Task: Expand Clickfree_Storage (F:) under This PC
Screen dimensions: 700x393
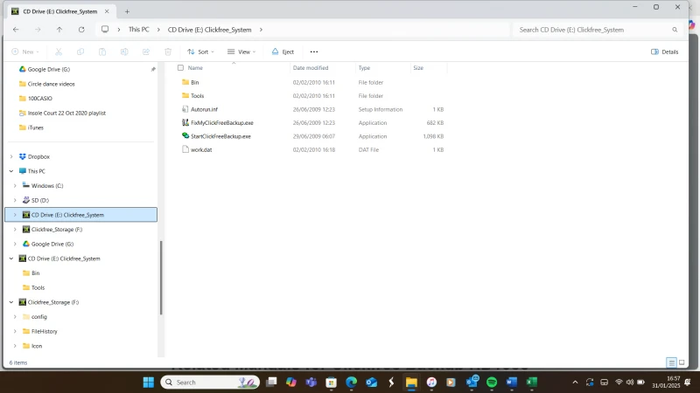Action: 15,230
